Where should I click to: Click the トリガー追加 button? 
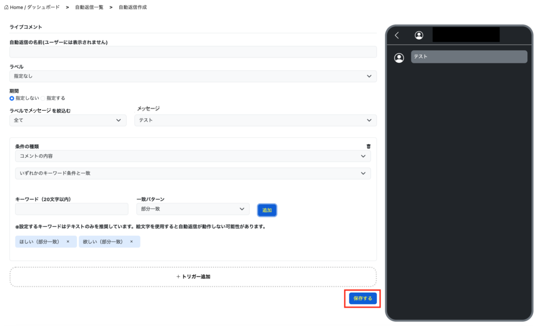[x=193, y=276]
